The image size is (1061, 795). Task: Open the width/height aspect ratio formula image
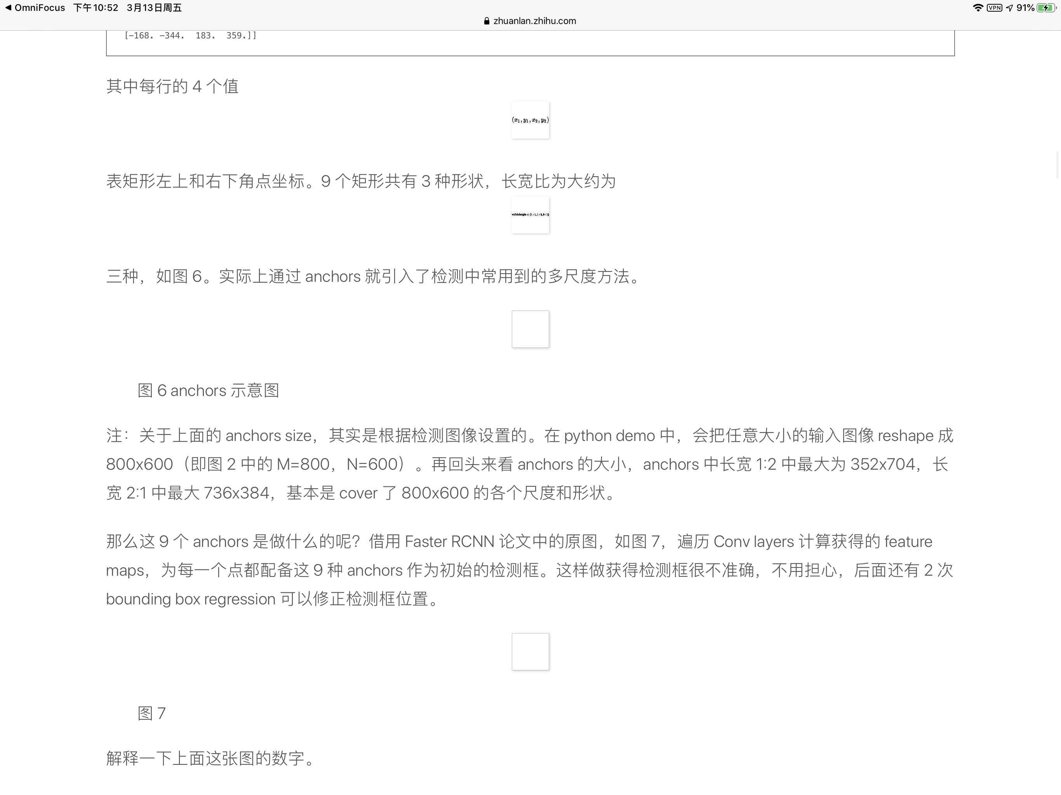click(530, 214)
